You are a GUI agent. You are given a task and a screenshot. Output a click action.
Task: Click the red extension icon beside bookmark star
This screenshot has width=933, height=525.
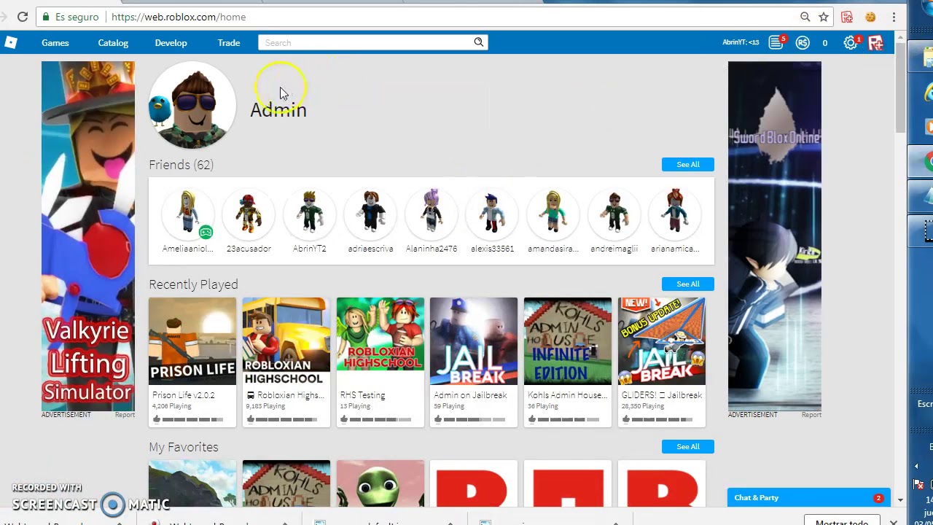click(x=847, y=17)
